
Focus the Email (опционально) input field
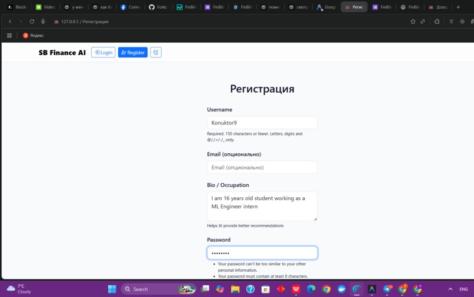(x=262, y=167)
